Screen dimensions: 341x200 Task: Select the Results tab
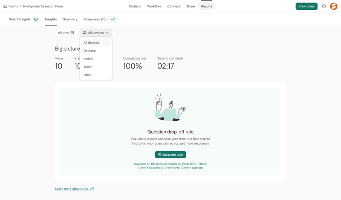click(206, 6)
